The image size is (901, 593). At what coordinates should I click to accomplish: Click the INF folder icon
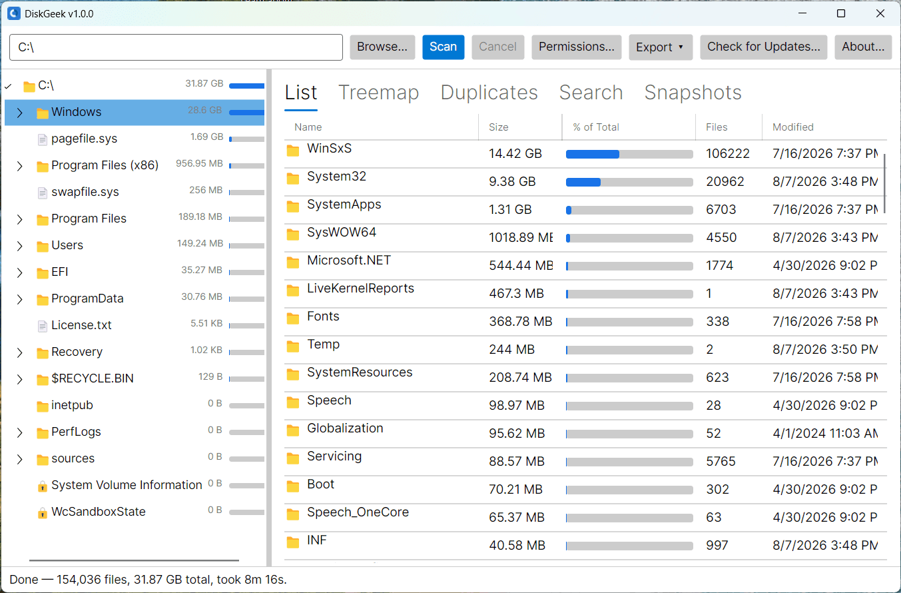(293, 542)
